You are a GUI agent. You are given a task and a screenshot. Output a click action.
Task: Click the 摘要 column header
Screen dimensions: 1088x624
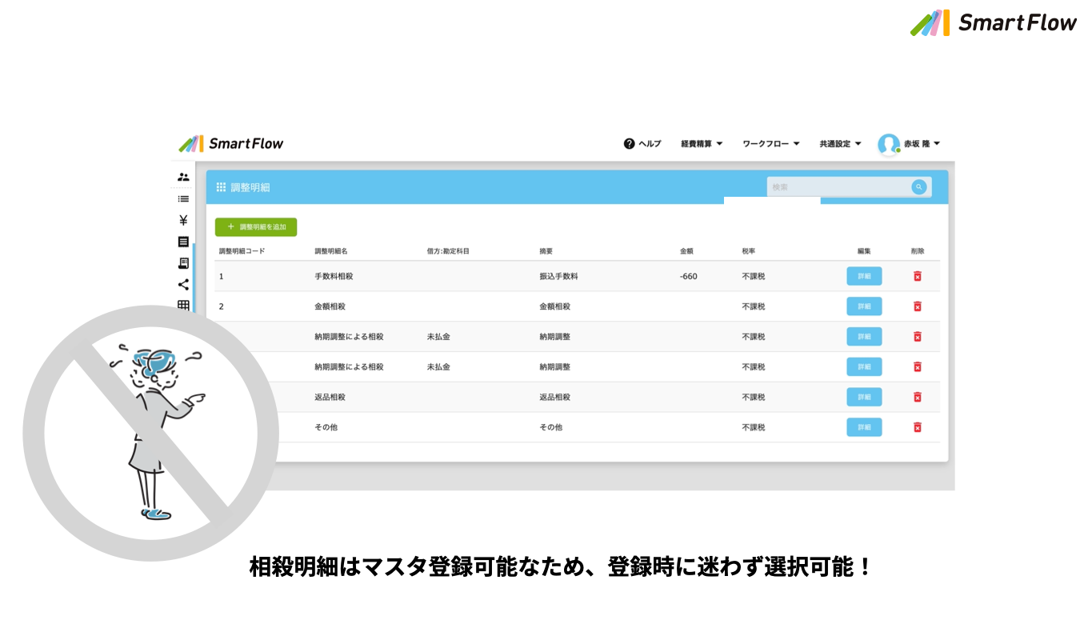click(546, 251)
